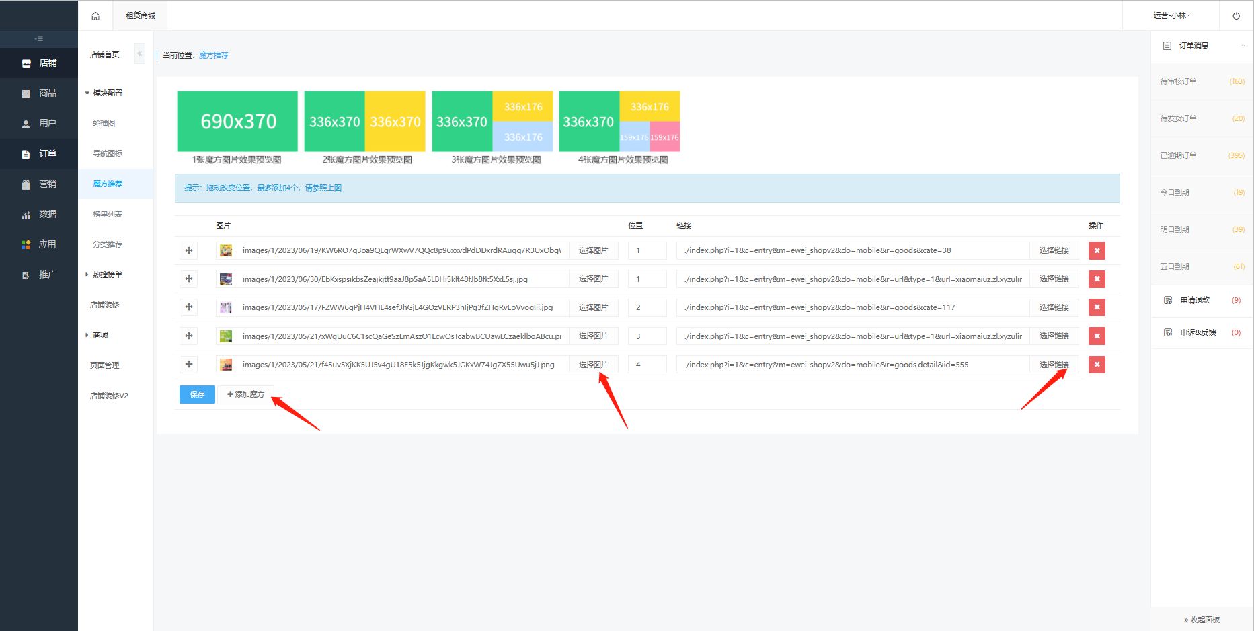Delete the row linking to cate=117
The height and width of the screenshot is (631, 1254).
pyautogui.click(x=1097, y=307)
